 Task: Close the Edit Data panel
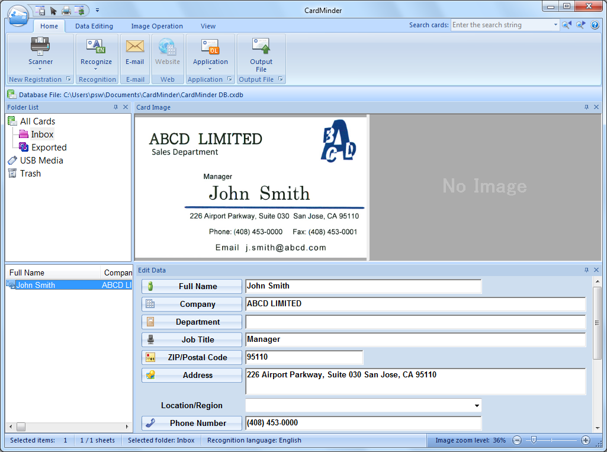coord(596,270)
